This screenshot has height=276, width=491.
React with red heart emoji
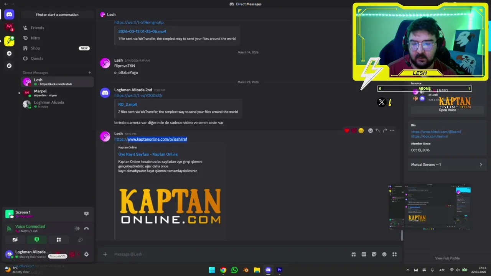[x=347, y=131]
